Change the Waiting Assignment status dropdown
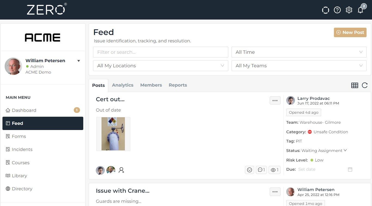 tap(324, 151)
